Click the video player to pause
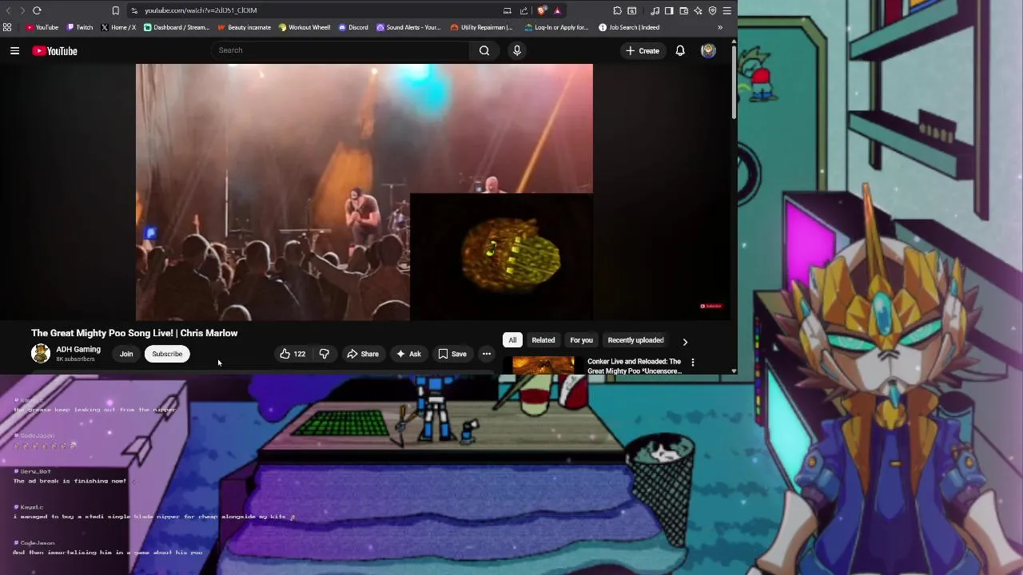 point(364,192)
